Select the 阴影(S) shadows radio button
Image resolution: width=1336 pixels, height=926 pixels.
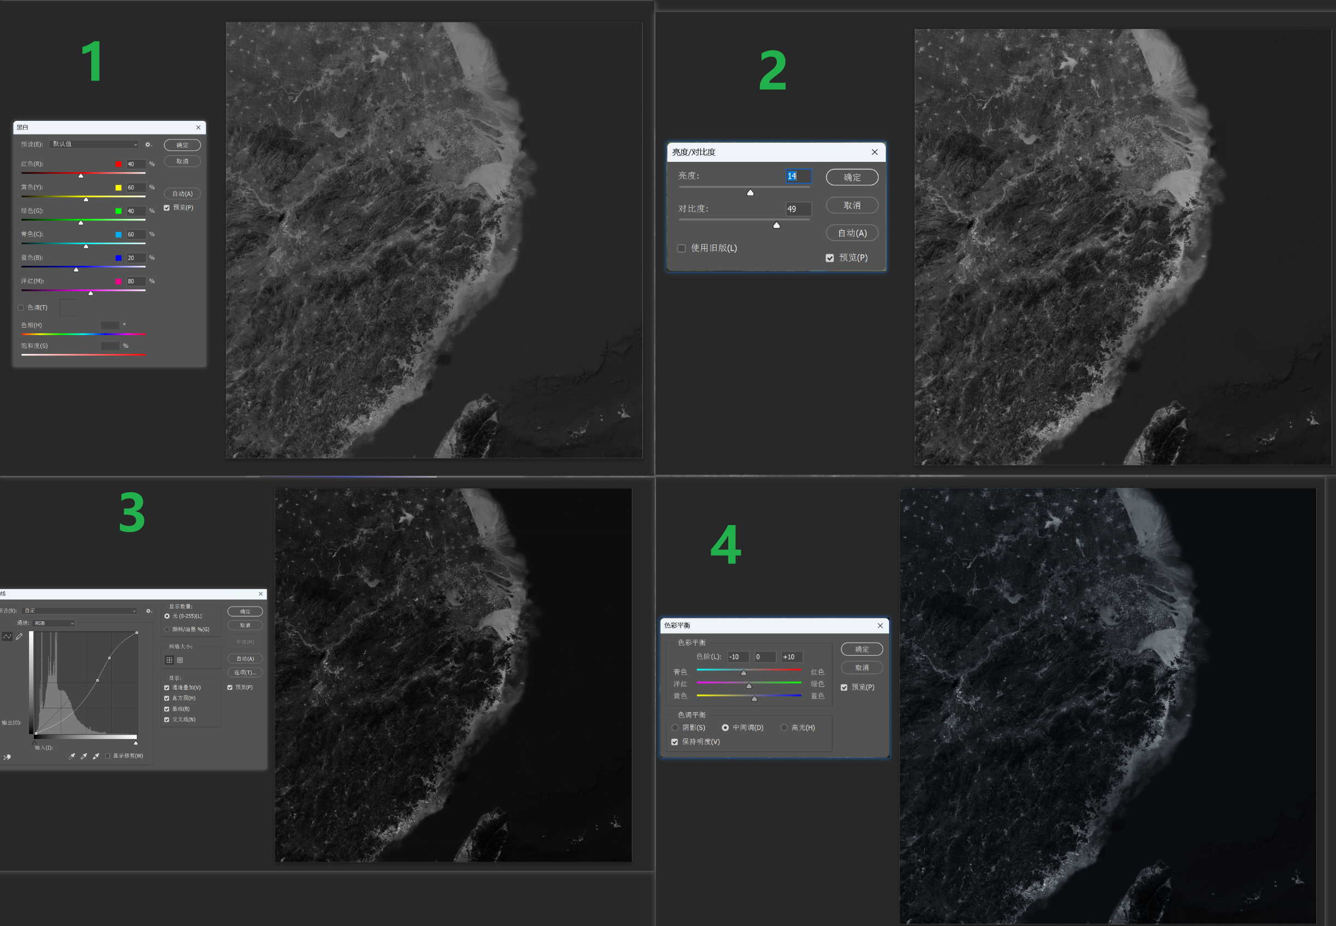click(x=675, y=727)
